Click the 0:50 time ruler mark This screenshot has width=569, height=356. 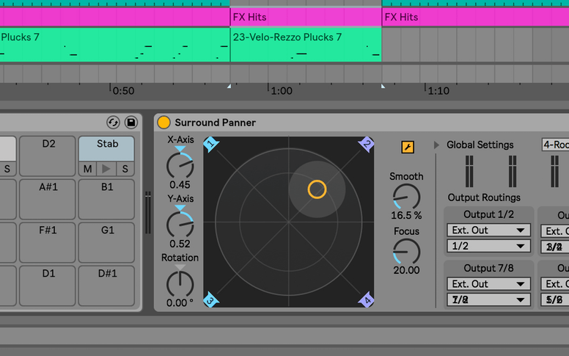(x=123, y=91)
